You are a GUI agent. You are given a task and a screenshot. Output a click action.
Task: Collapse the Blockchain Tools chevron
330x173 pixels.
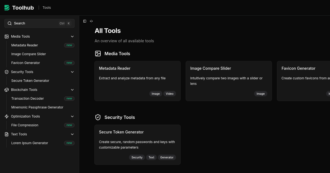pos(72,90)
